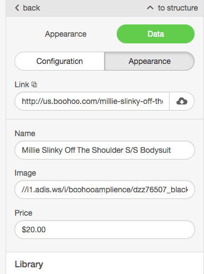Viewport: 204px width, 274px height.
Task: Click the boohoo.com Link URL field
Action: [x=92, y=101]
